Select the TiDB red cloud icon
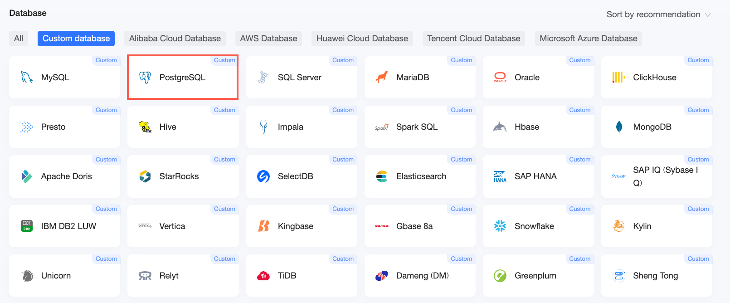This screenshot has width=730, height=303. (x=263, y=276)
